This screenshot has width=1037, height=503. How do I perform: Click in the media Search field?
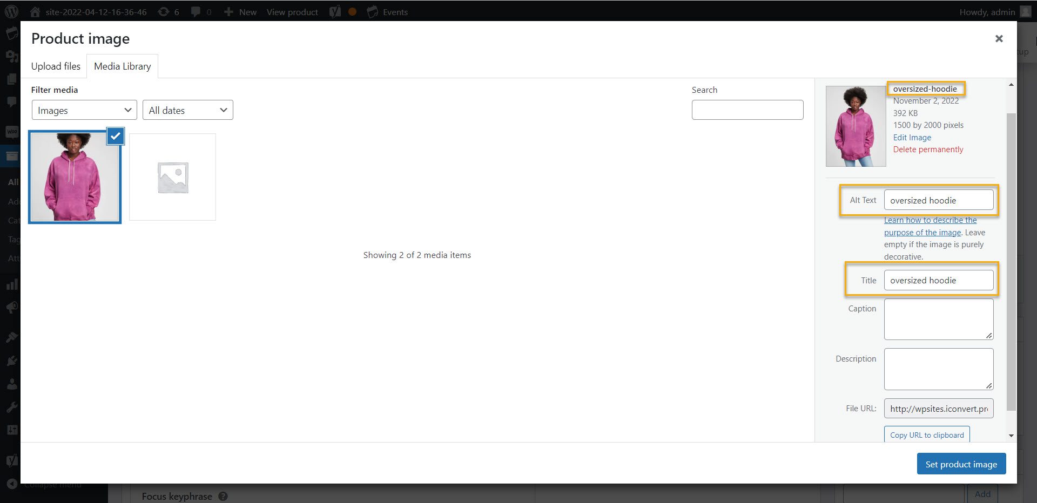748,110
